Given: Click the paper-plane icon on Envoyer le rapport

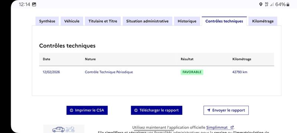Looking at the screenshot, I should [x=209, y=110].
